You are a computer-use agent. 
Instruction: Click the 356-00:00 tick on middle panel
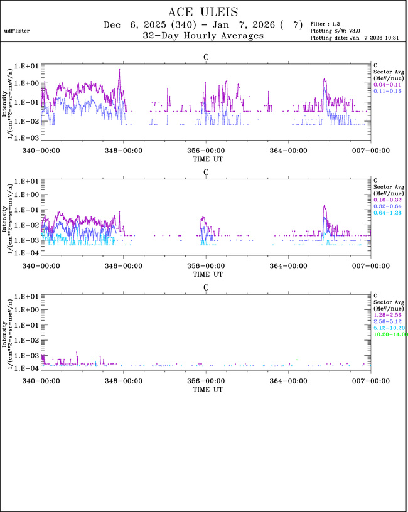tap(206, 265)
